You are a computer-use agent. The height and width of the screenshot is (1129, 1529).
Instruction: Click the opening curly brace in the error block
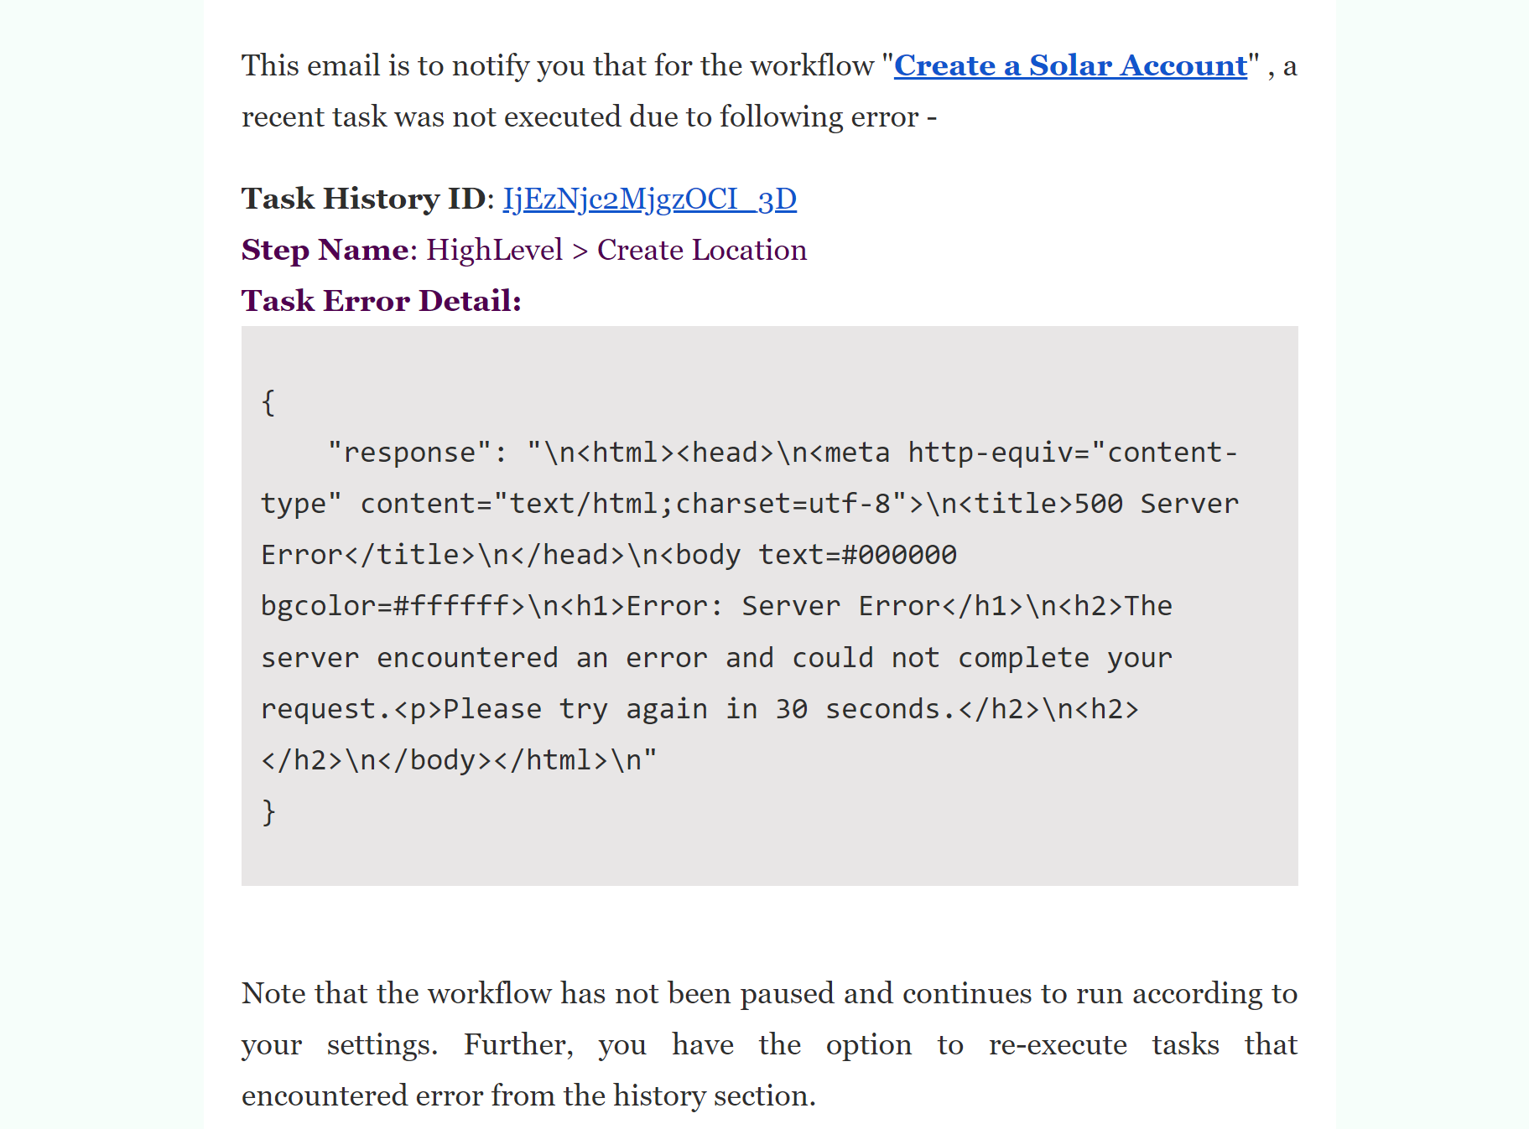(x=268, y=402)
